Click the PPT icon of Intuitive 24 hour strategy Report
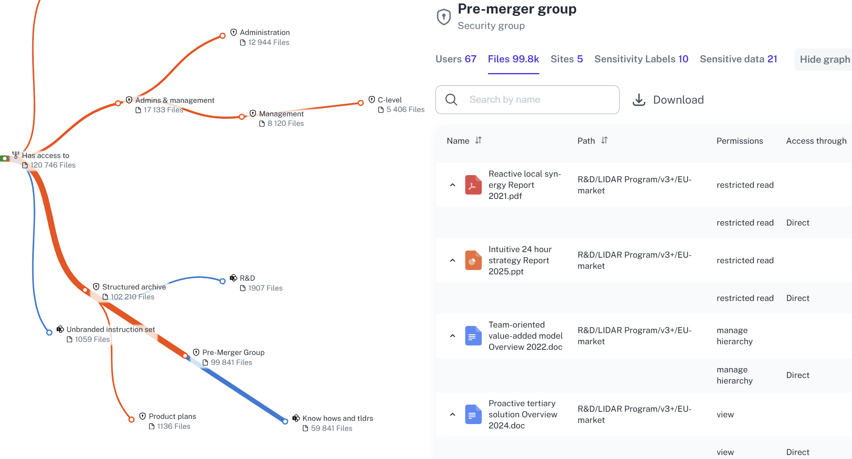This screenshot has height=459, width=852. click(x=473, y=260)
